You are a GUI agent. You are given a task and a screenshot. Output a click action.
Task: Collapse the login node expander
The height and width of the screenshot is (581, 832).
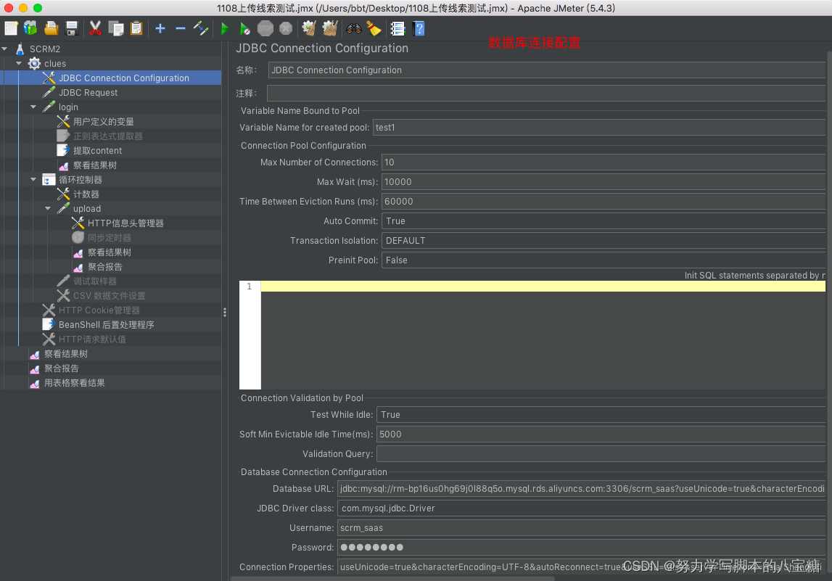click(34, 107)
